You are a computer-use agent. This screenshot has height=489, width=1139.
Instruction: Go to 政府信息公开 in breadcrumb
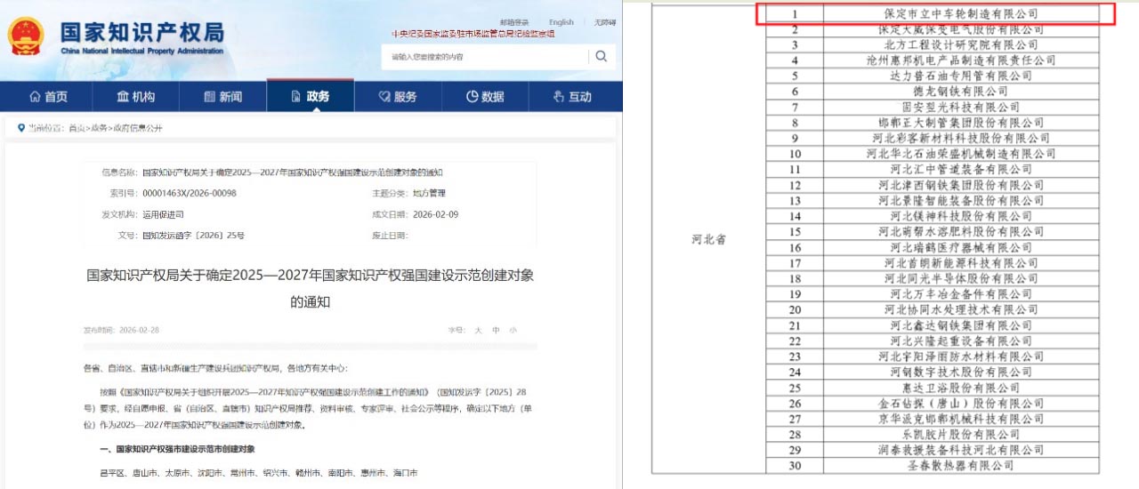[142, 128]
